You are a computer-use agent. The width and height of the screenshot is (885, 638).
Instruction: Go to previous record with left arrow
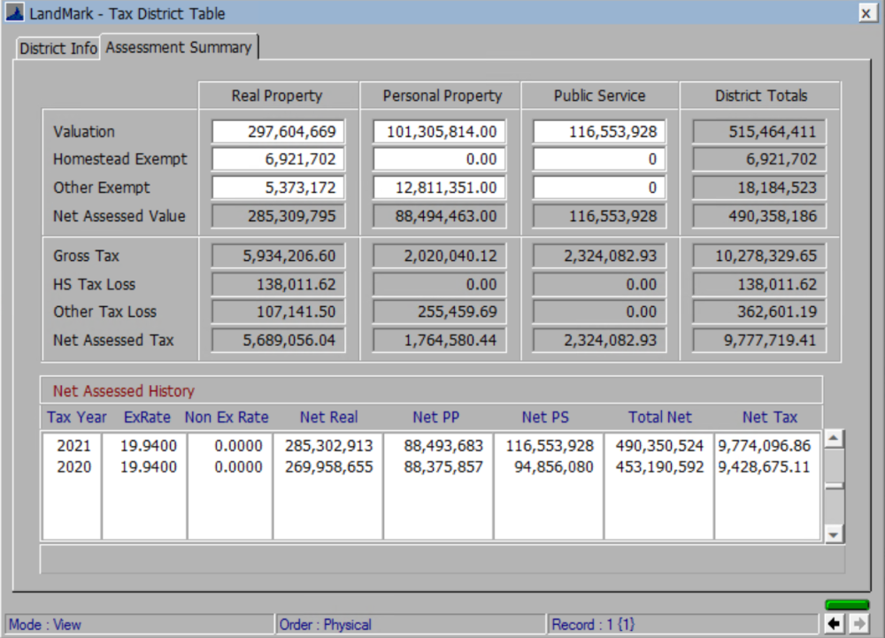pyautogui.click(x=833, y=624)
